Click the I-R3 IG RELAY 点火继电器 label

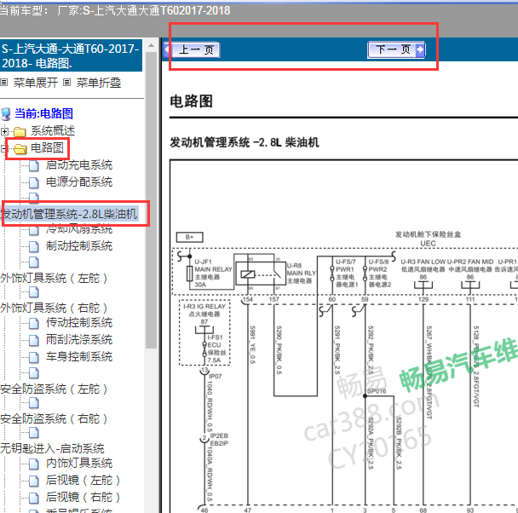[x=204, y=310]
